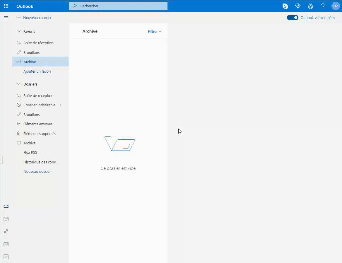Open the People contacts icon

[6, 232]
